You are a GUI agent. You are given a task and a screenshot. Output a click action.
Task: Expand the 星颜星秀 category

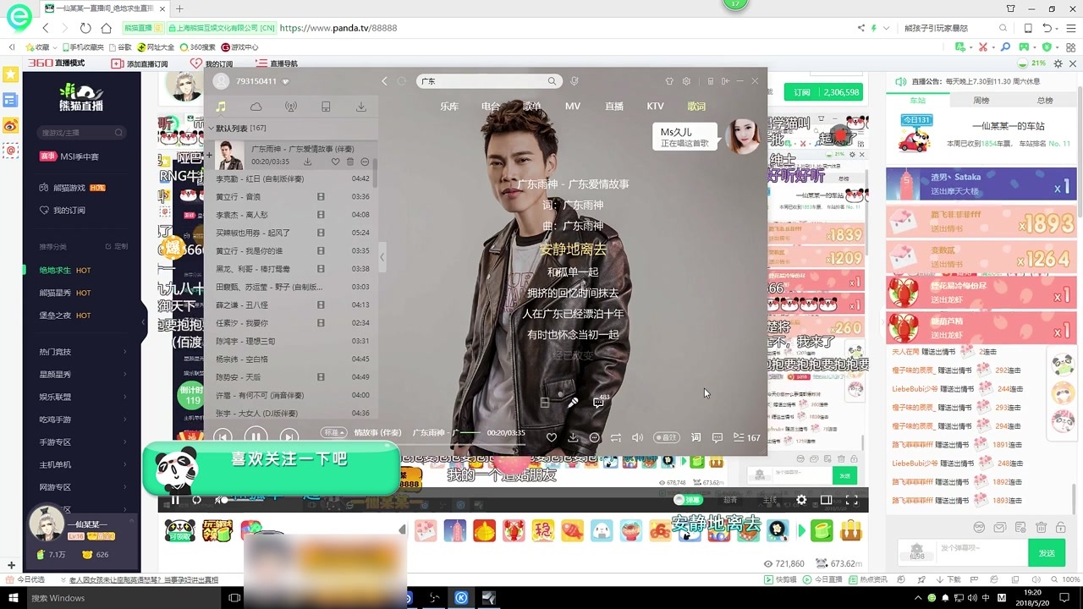[x=82, y=374]
